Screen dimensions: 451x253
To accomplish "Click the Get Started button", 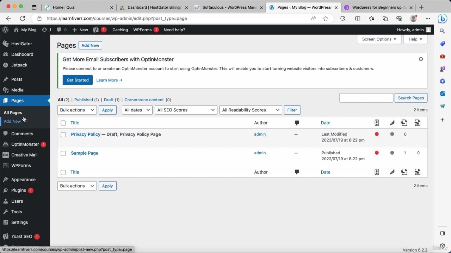I will click(78, 80).
